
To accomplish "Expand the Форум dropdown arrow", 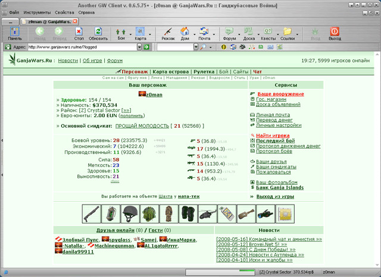I will point(239,34).
